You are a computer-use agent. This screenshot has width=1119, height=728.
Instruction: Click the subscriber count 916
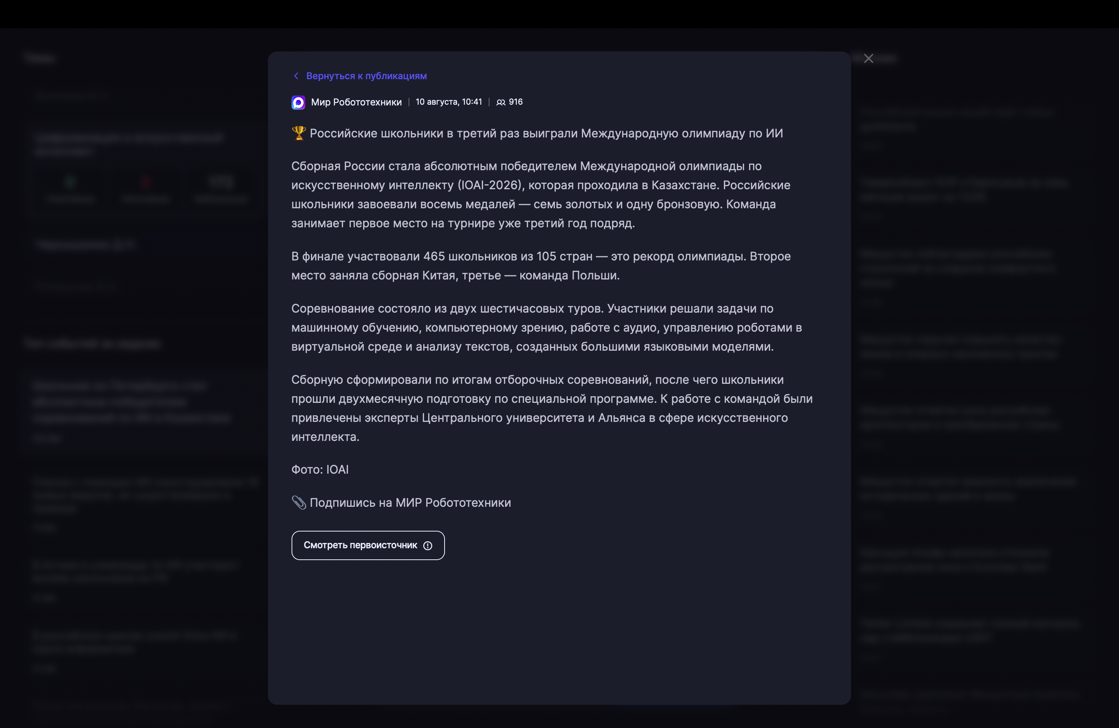point(515,102)
